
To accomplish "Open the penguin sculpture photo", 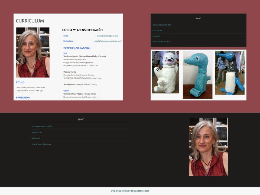I will click(229, 73).
